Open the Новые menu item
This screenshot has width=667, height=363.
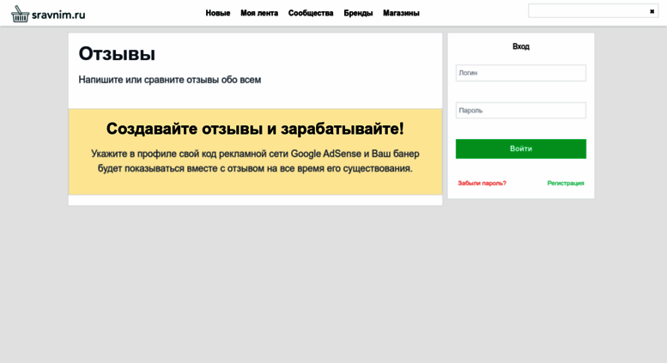point(218,13)
